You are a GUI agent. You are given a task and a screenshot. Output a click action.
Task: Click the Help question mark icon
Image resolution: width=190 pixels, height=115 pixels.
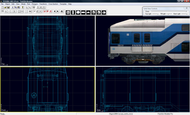[23, 7]
